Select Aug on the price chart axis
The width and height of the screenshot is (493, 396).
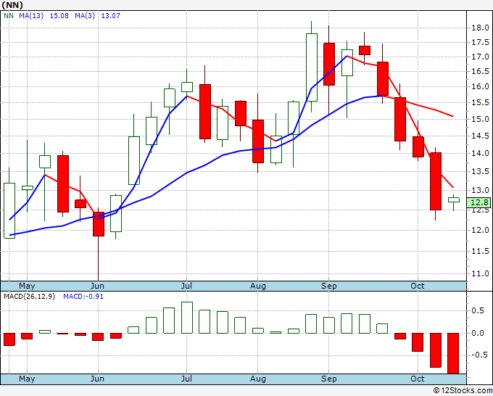click(258, 286)
